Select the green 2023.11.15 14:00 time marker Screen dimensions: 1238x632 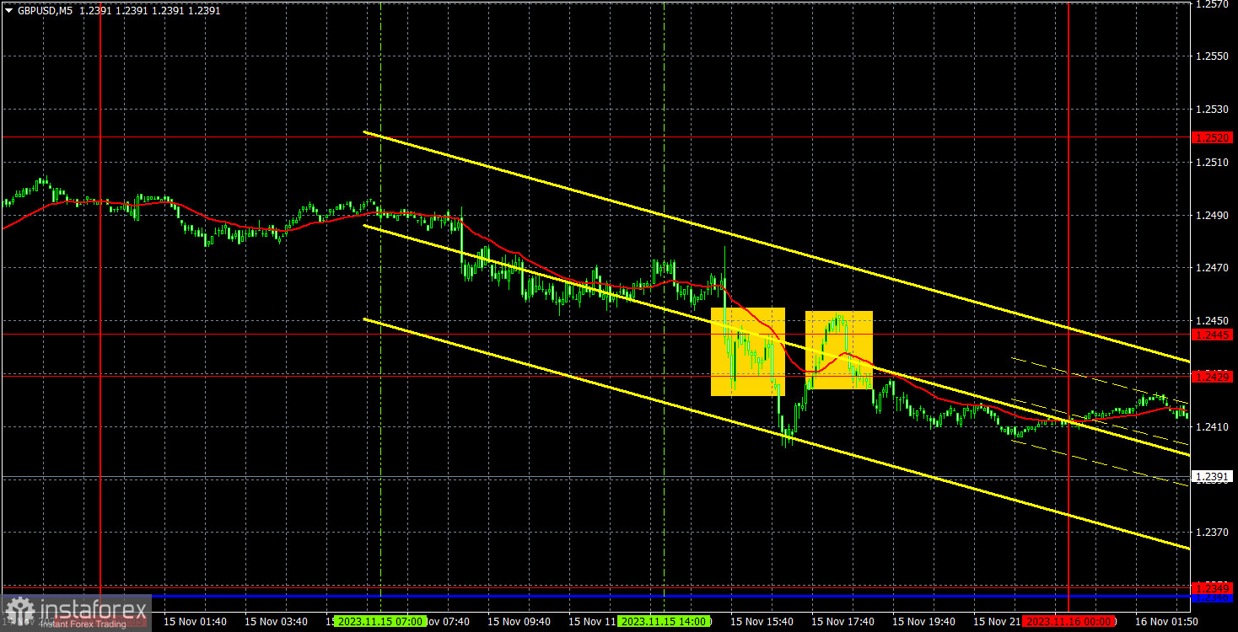coord(665,622)
